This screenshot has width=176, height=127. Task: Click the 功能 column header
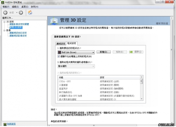[78, 78]
